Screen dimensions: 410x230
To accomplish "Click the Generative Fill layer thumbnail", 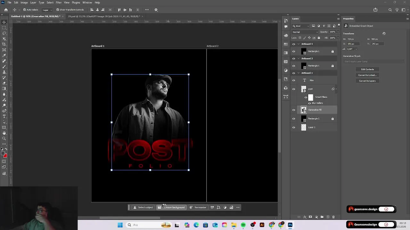I will [x=304, y=110].
